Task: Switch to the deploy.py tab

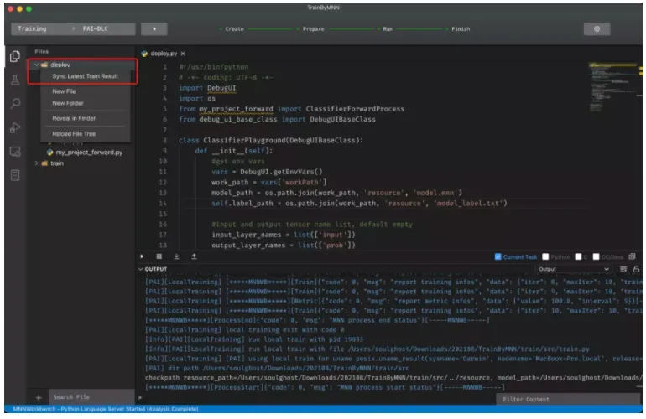Action: (164, 54)
